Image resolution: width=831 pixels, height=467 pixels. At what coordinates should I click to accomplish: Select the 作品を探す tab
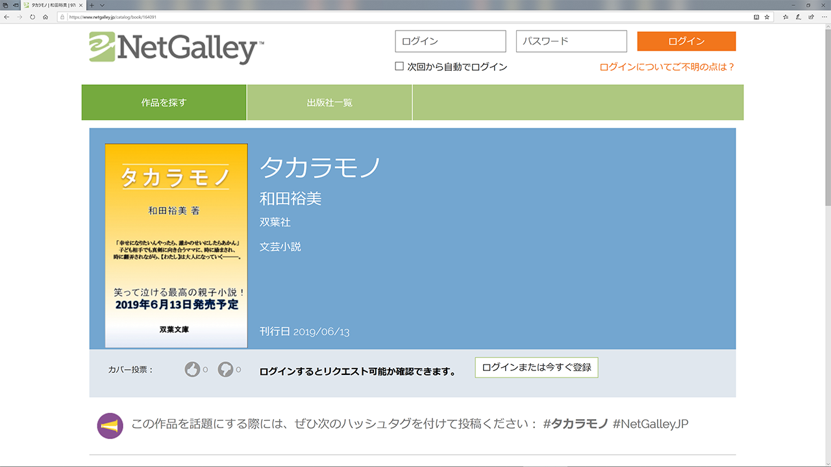click(164, 102)
